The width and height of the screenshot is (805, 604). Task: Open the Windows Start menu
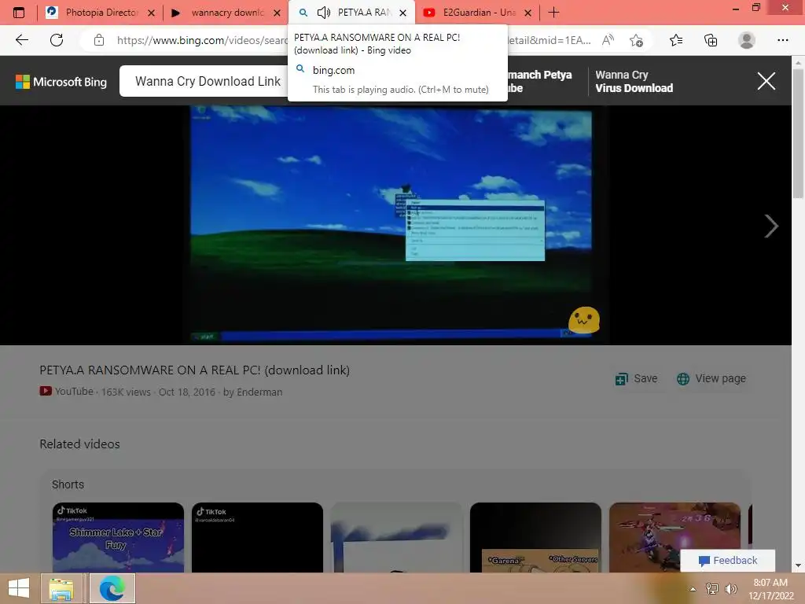[19, 588]
